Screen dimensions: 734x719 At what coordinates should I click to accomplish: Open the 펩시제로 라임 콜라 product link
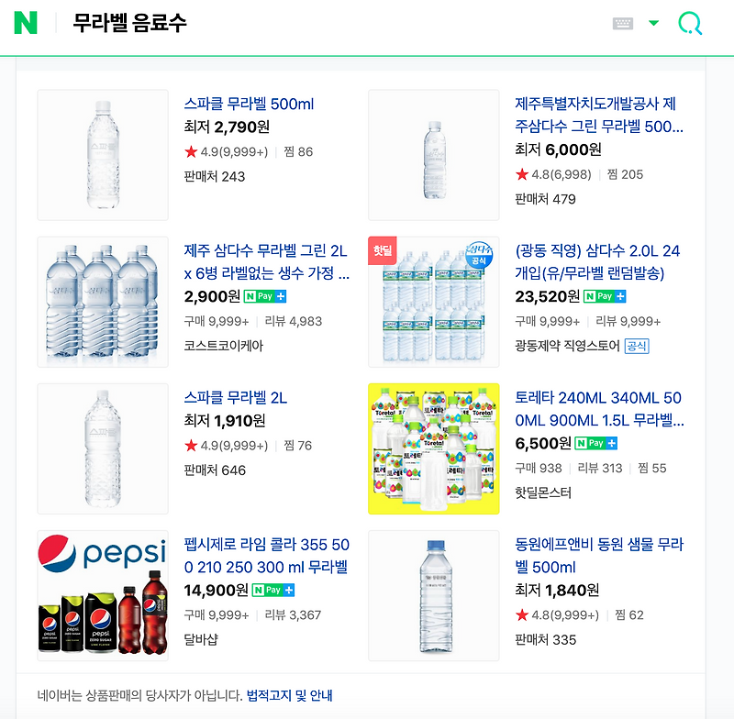[267, 556]
